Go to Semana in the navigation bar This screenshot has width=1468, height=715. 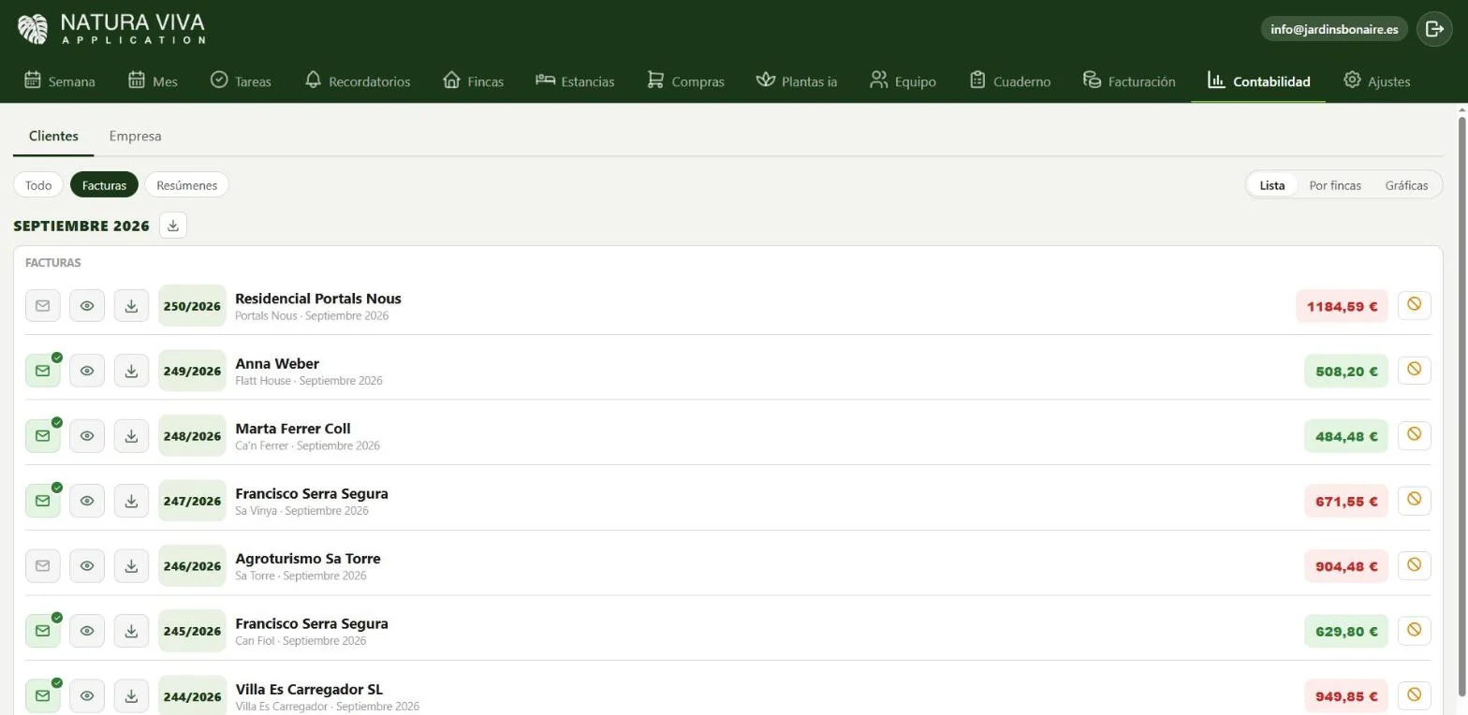pyautogui.click(x=60, y=81)
